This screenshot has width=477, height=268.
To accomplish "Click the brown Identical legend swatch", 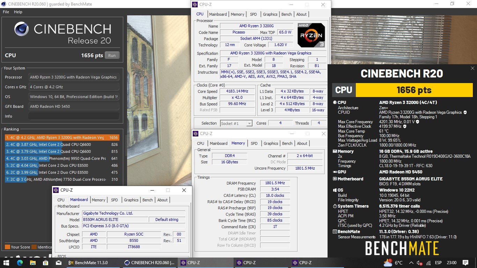I will point(34,247).
